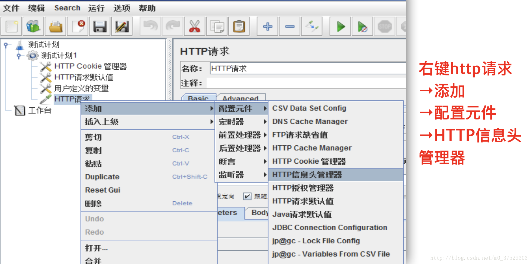Choose CSV Data Set Config
Image resolution: width=531 pixels, height=264 pixels.
point(336,108)
